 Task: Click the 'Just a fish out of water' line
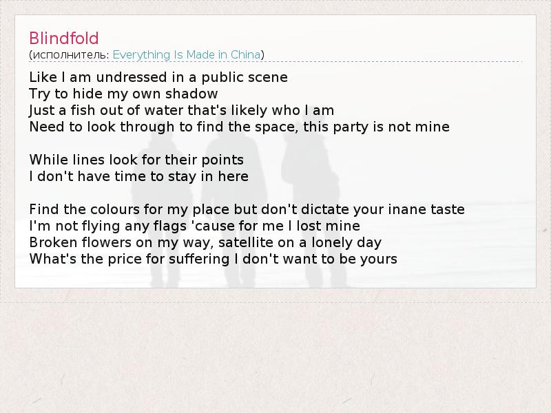(x=181, y=110)
